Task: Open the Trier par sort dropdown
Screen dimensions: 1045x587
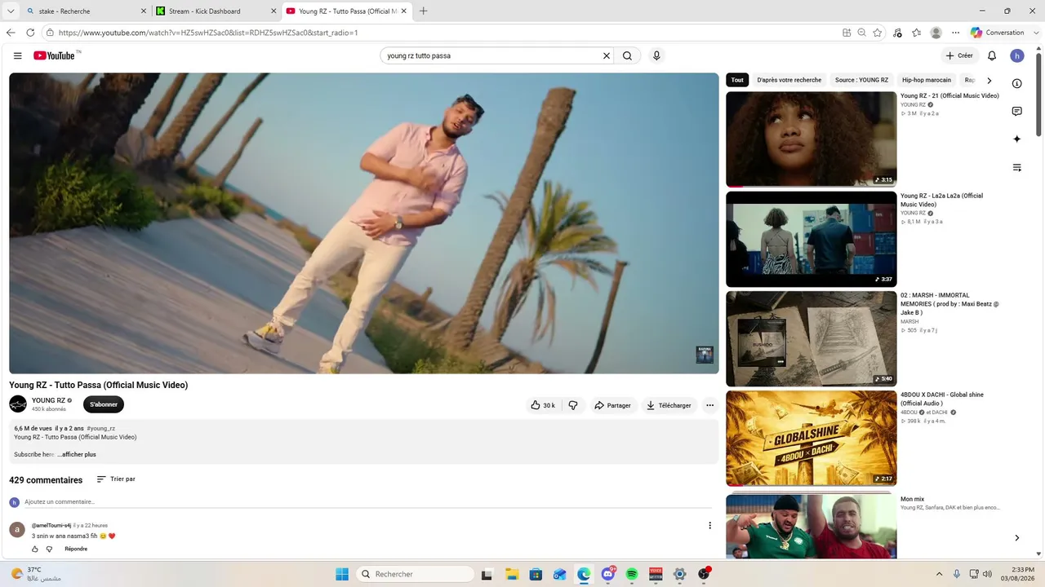Action: click(x=116, y=479)
